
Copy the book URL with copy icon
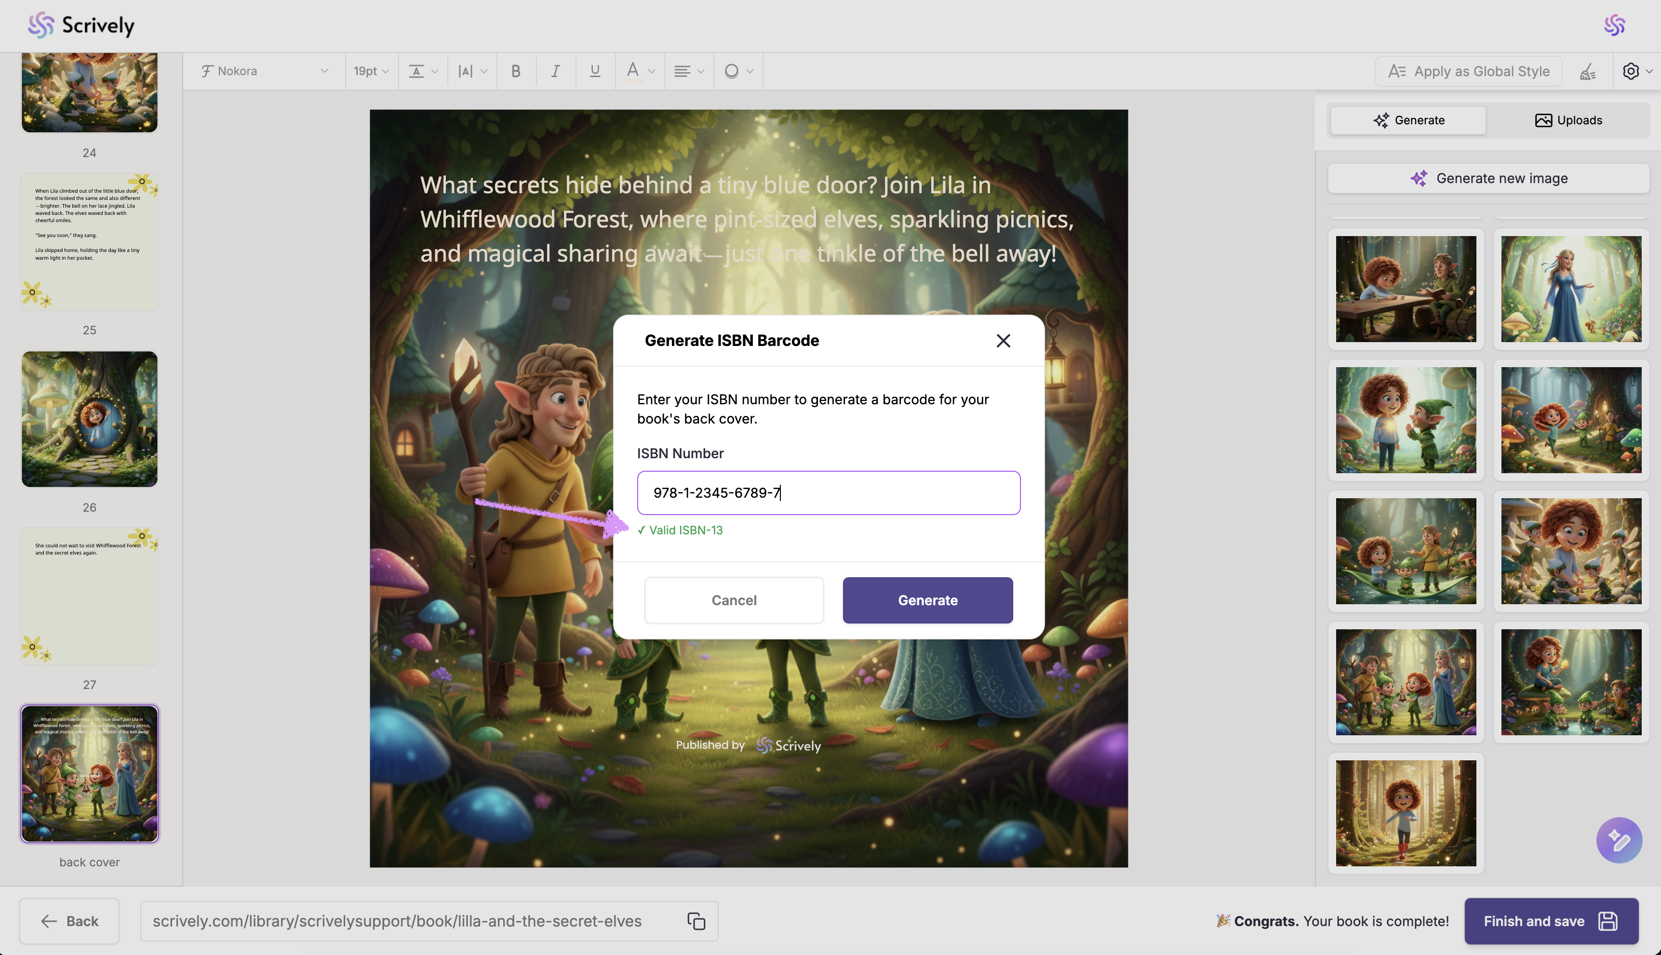pyautogui.click(x=696, y=921)
